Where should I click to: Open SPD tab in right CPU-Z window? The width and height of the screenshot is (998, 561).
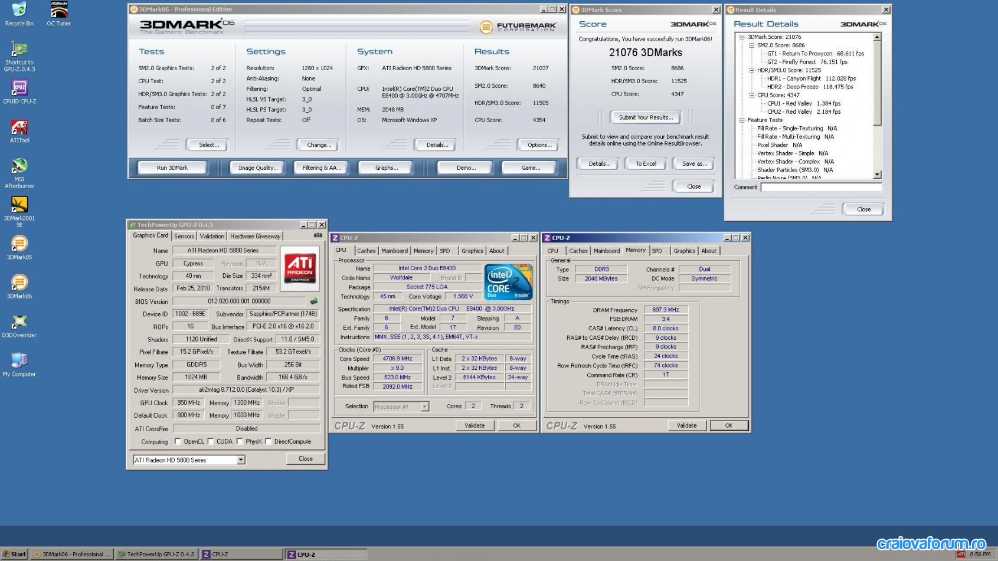coord(657,251)
